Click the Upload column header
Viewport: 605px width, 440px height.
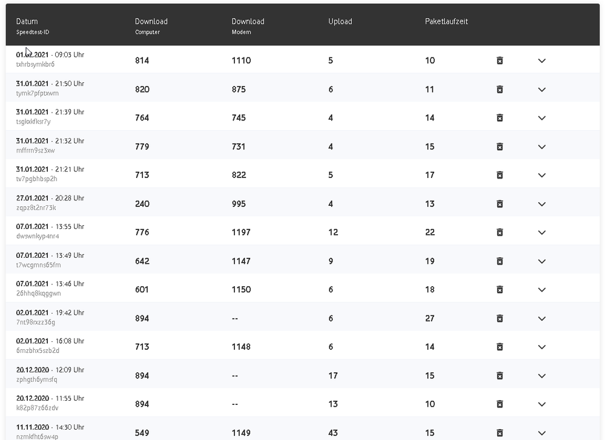pyautogui.click(x=340, y=22)
